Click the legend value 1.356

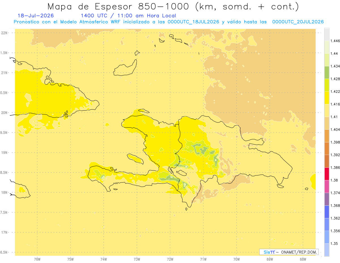(335, 231)
